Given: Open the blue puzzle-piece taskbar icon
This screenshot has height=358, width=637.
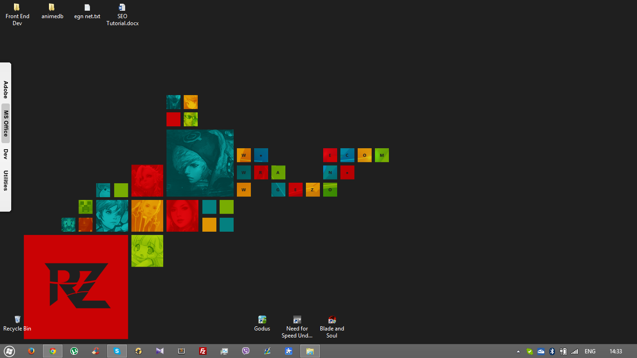Looking at the screenshot, I should 289,351.
